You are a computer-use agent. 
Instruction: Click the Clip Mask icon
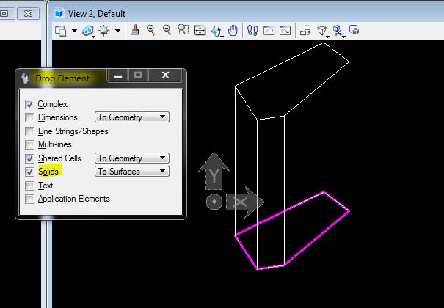(354, 29)
